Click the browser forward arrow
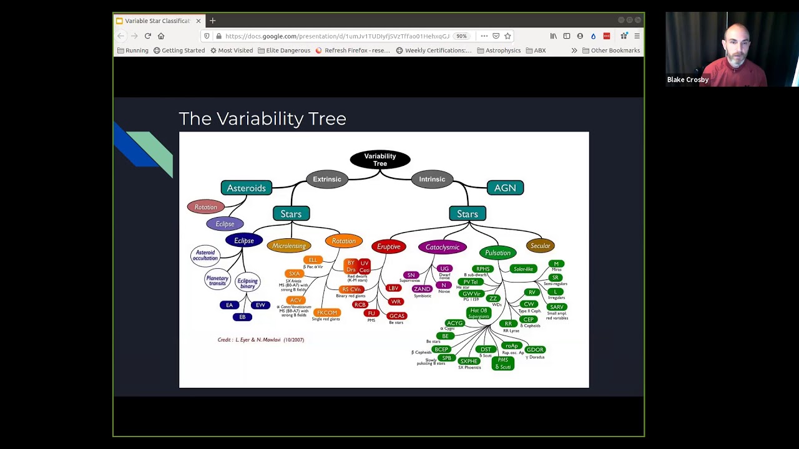 click(134, 36)
